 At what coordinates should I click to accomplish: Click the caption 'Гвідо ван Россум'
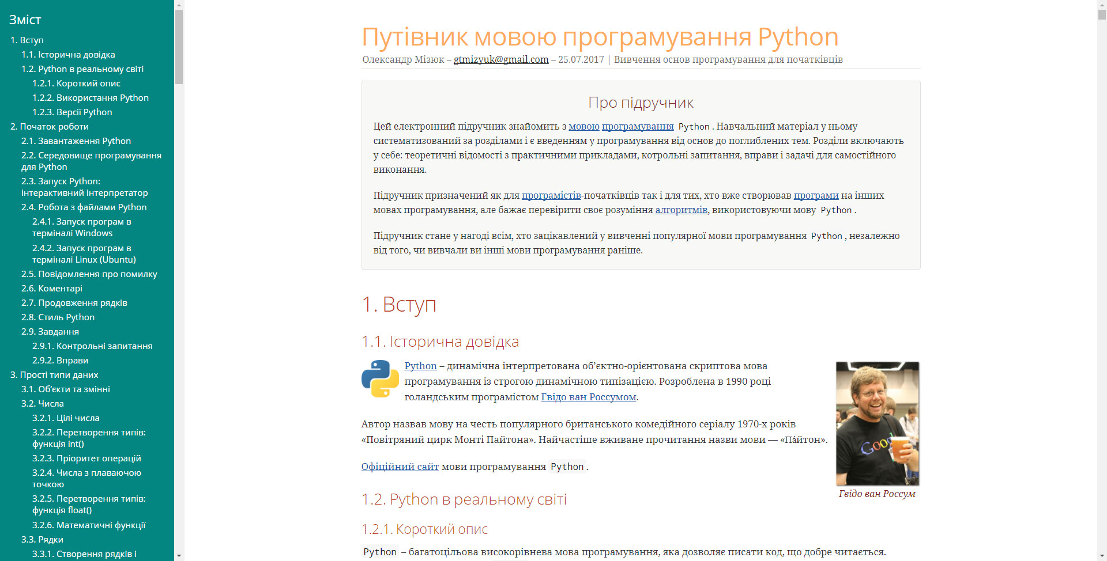point(877,494)
